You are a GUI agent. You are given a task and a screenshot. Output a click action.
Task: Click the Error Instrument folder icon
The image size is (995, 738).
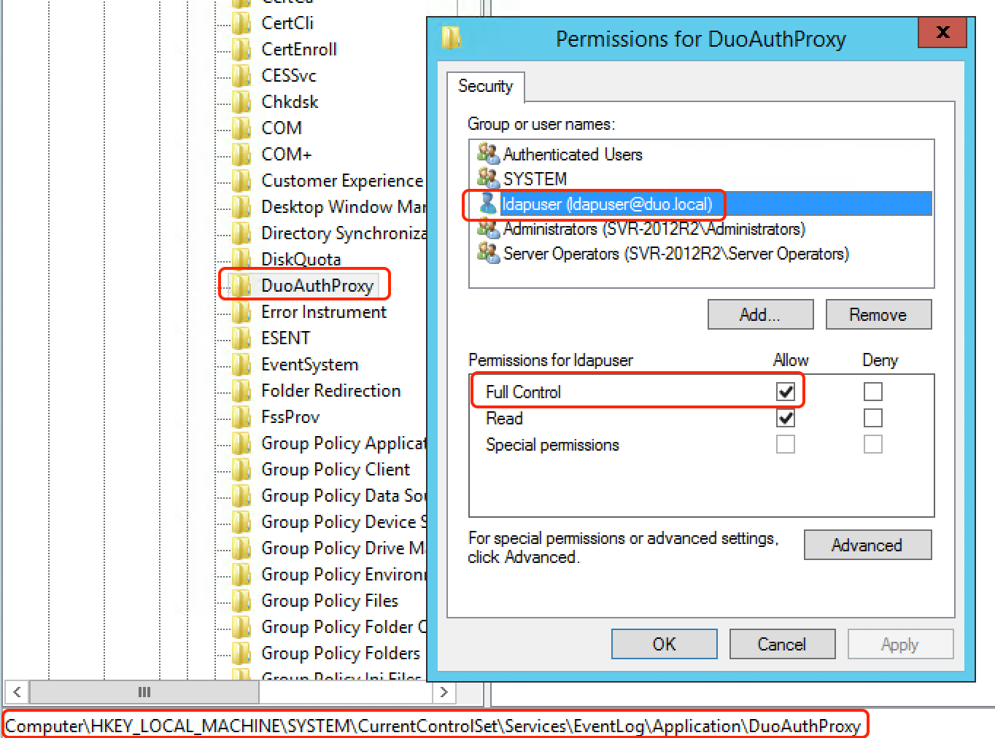click(x=241, y=312)
